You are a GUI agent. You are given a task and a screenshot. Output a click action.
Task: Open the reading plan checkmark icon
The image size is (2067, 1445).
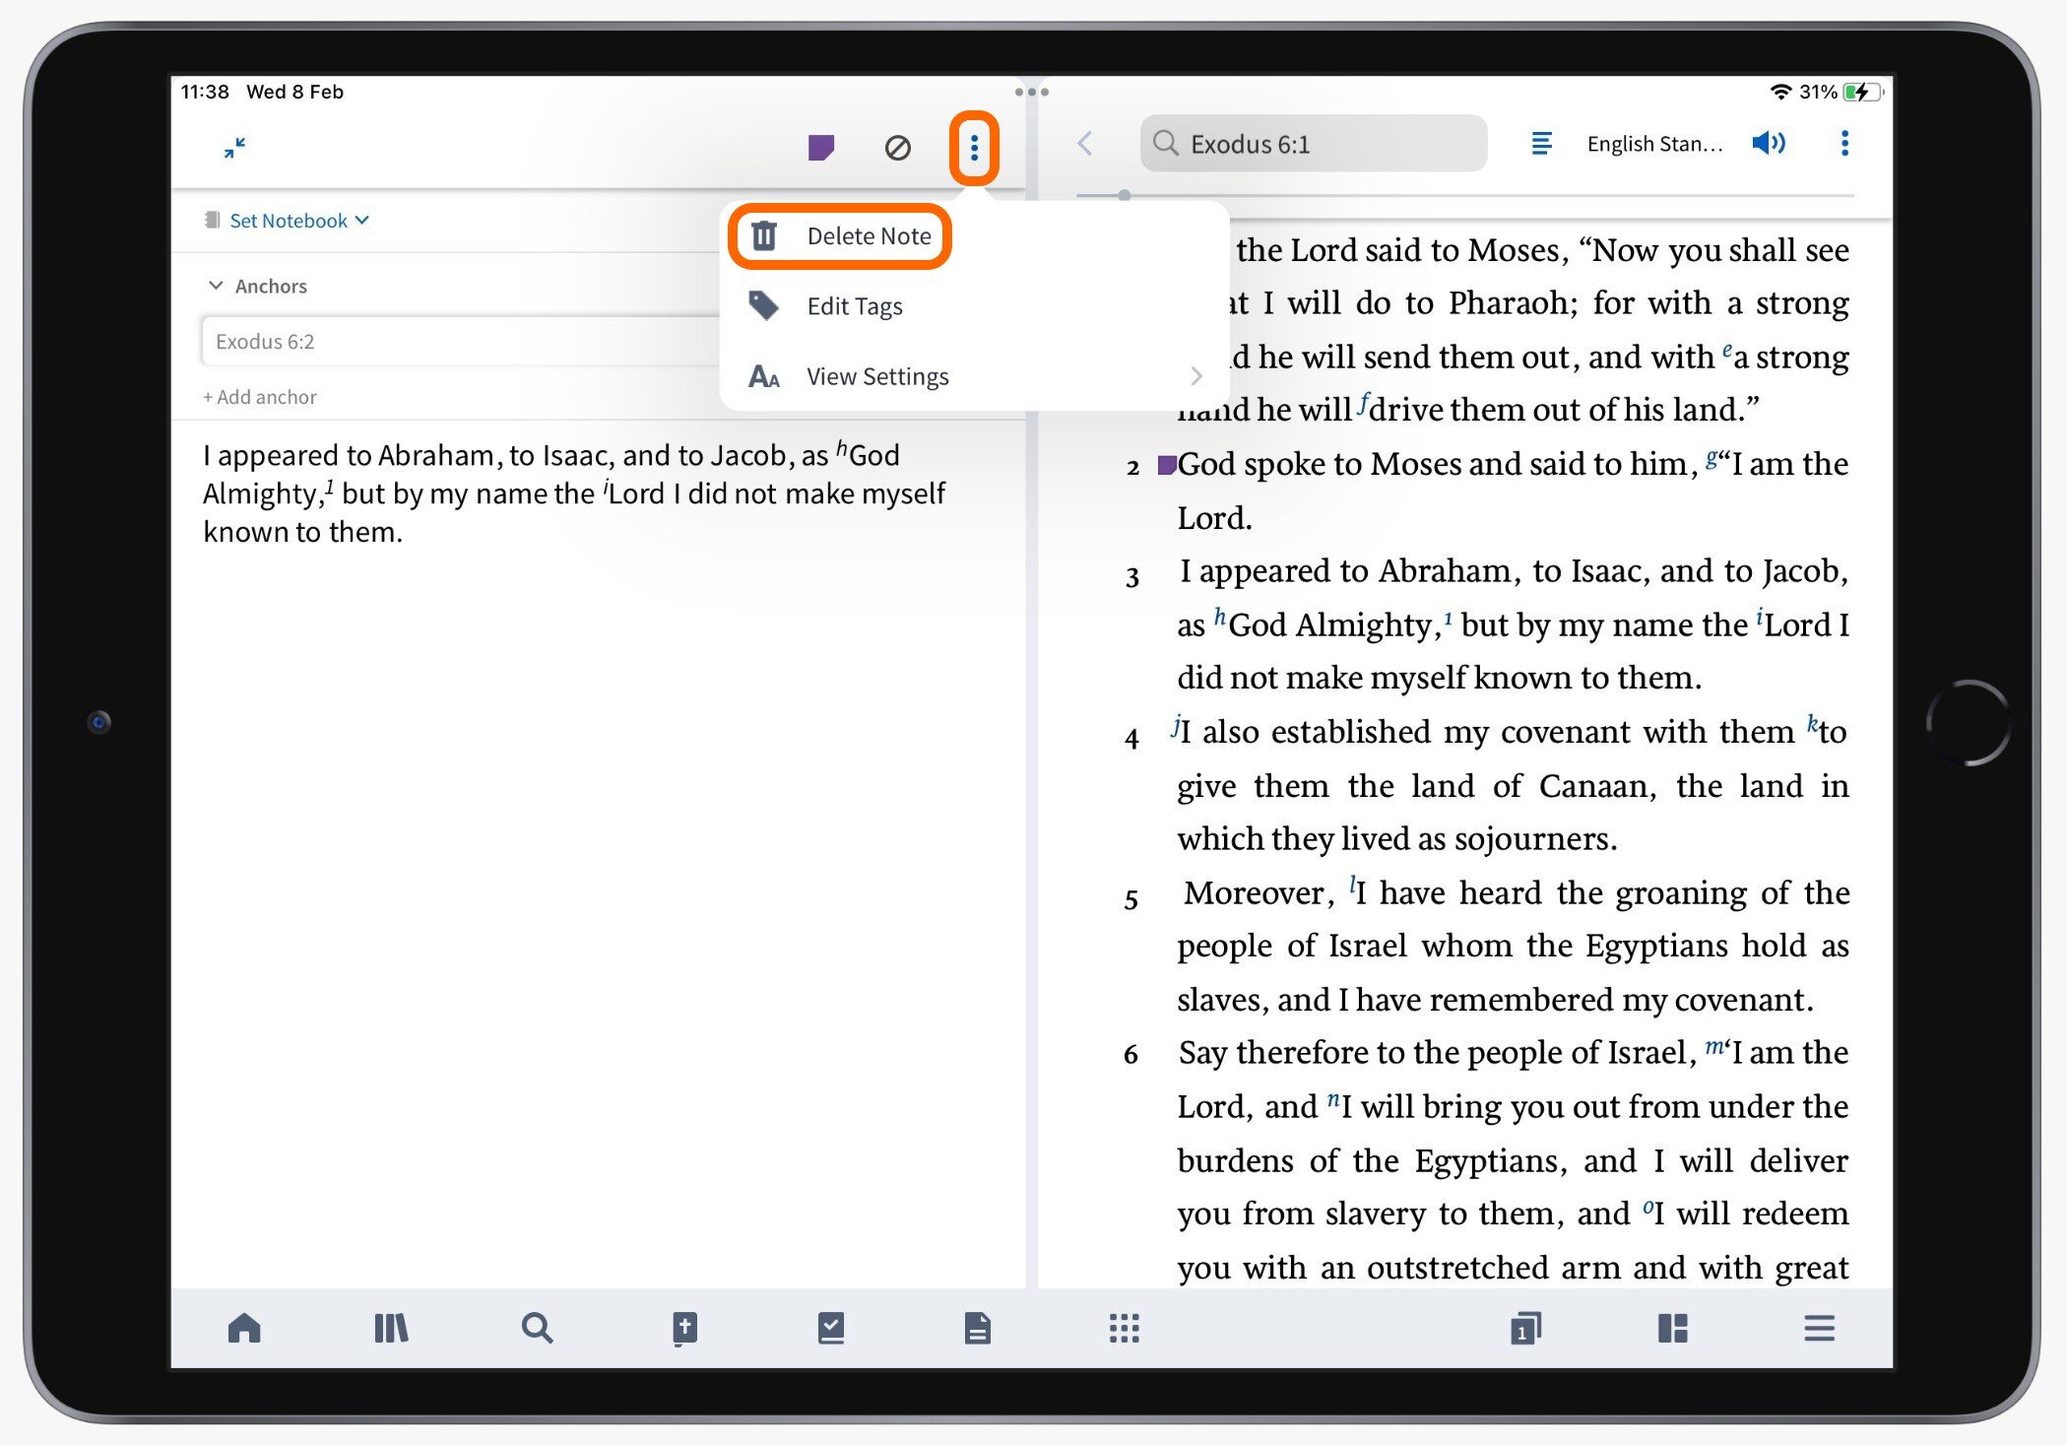point(830,1328)
